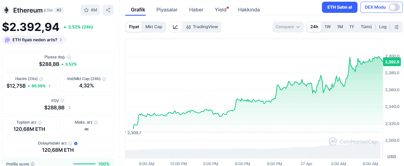404x166 pixels.
Task: Click the Profile score progress bar
Action: coord(84,164)
